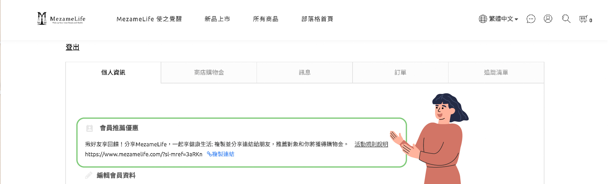The image size is (608, 184).
Task: Switch to the 訂單 tab
Action: 400,72
